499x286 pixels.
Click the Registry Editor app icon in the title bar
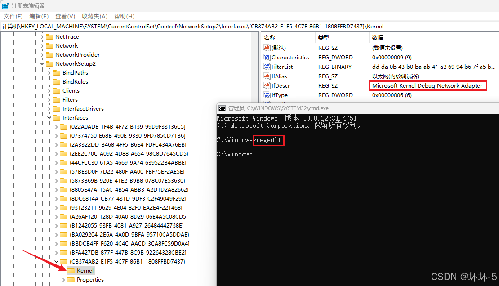click(x=5, y=6)
